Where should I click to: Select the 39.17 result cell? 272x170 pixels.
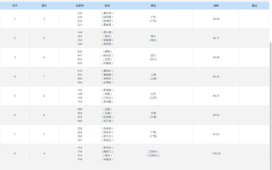coord(216,38)
